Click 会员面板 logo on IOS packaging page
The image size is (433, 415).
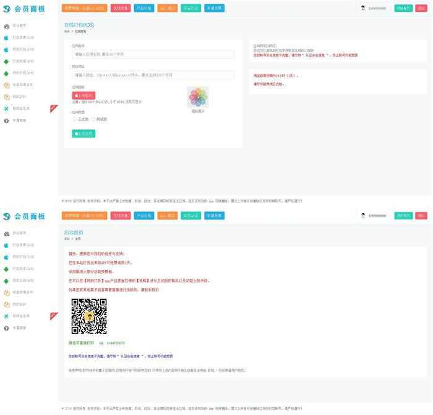pos(24,9)
